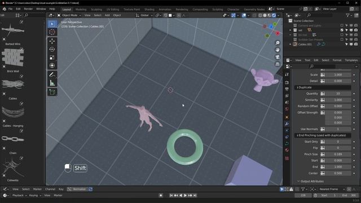361x203 pixels.
Task: Activate the 3D Cursor tool
Action: click(52, 32)
